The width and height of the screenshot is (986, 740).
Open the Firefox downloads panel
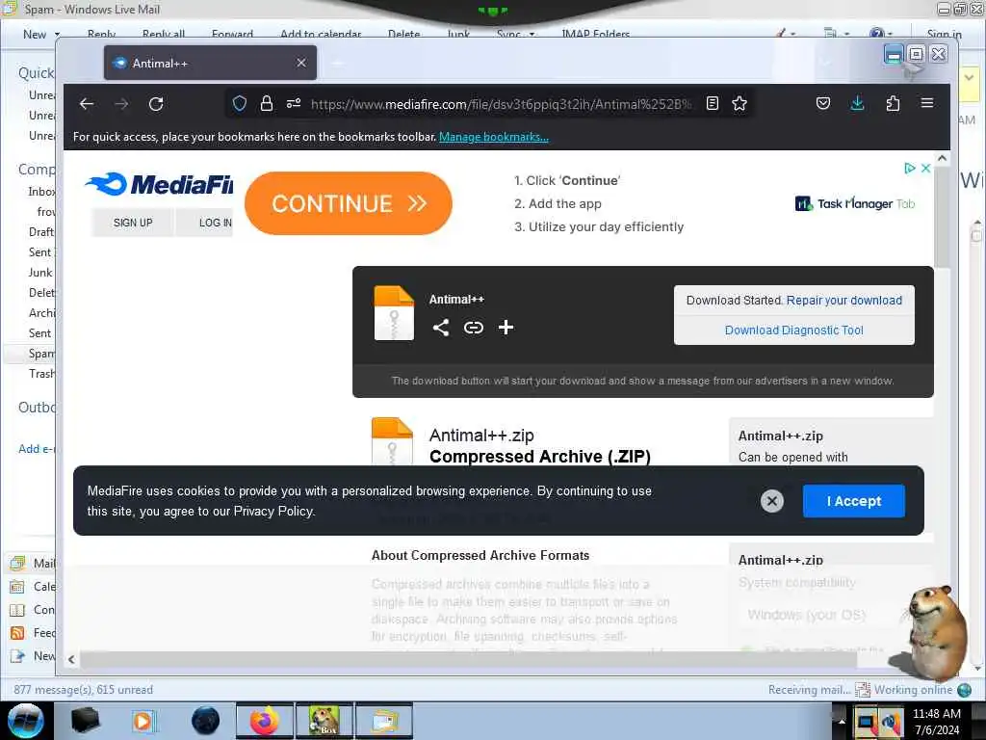click(x=857, y=103)
